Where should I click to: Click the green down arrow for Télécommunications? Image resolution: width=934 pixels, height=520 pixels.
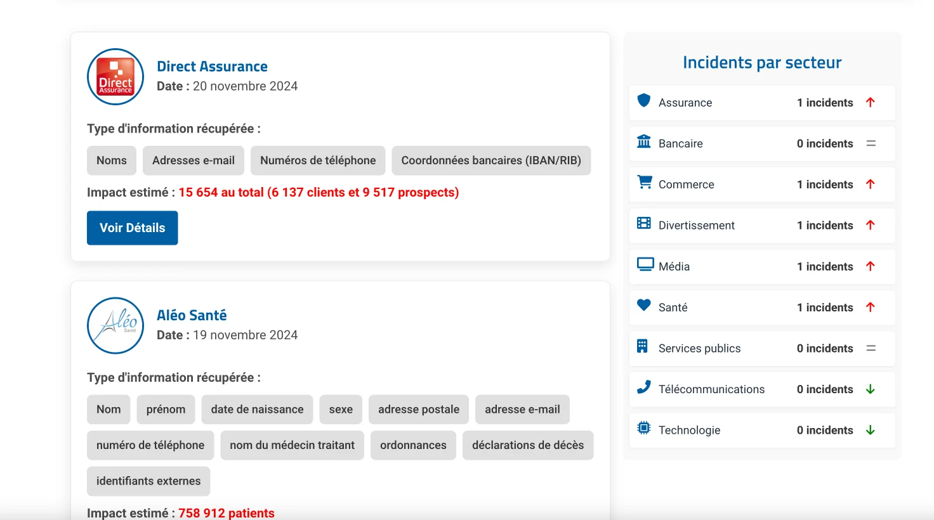(871, 389)
